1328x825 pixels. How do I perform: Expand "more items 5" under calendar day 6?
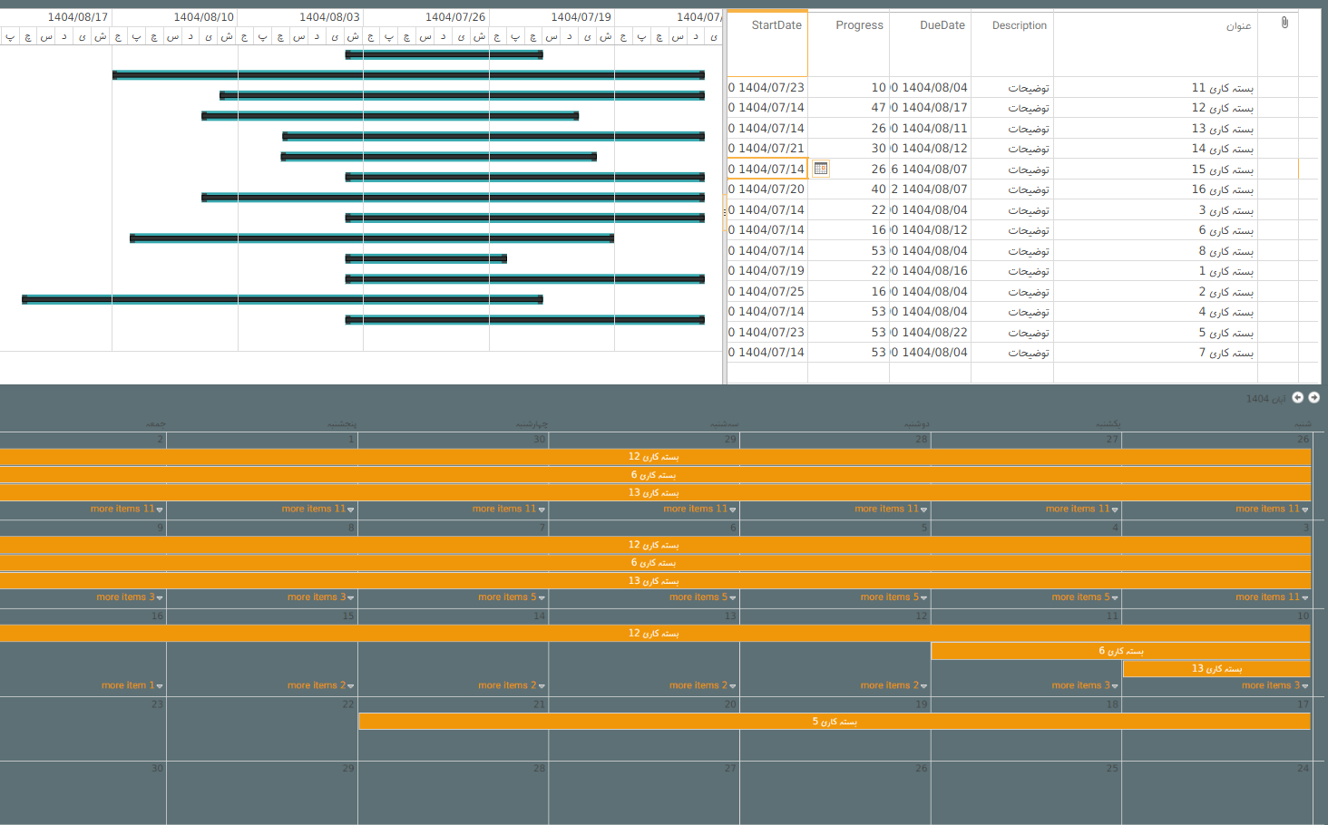702,597
